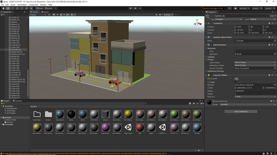Select the CAR BODY material in Assets

click(94, 114)
